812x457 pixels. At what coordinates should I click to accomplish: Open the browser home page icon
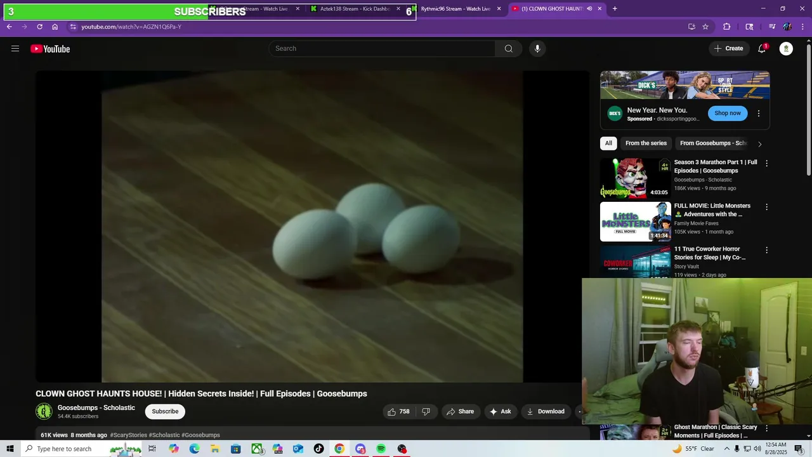click(55, 27)
